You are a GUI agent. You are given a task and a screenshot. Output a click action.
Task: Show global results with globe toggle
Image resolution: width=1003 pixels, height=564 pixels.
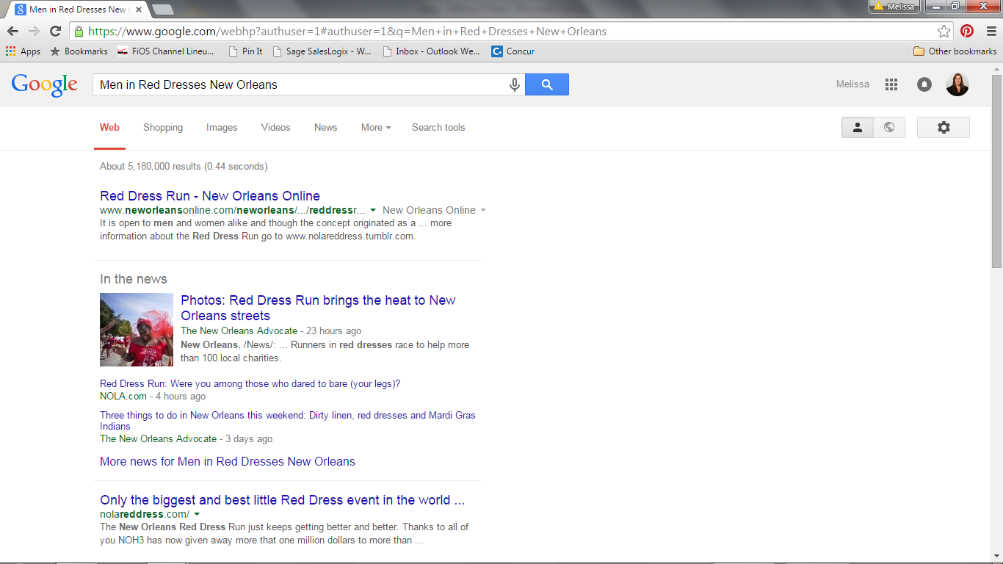click(889, 127)
